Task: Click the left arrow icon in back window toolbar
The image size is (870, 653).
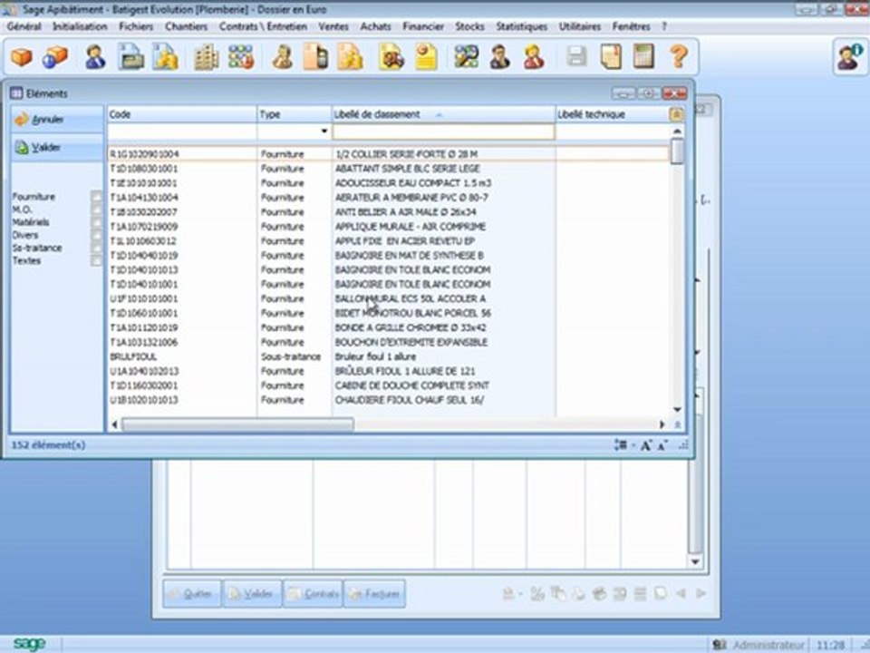Action: (681, 593)
